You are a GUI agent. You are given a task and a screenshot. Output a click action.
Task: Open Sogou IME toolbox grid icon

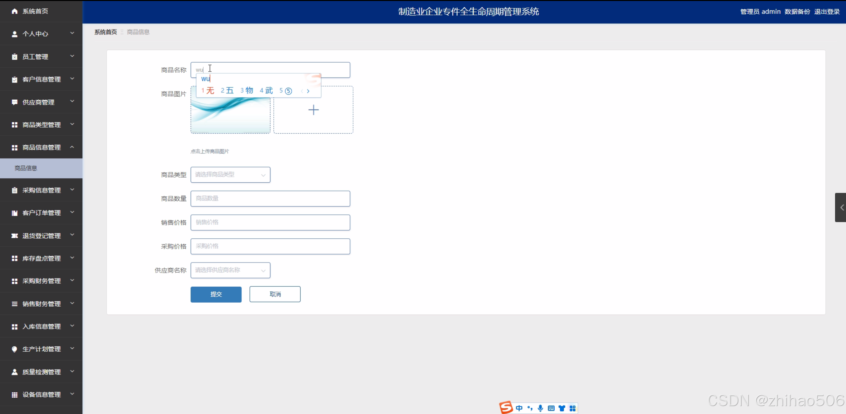tap(572, 408)
